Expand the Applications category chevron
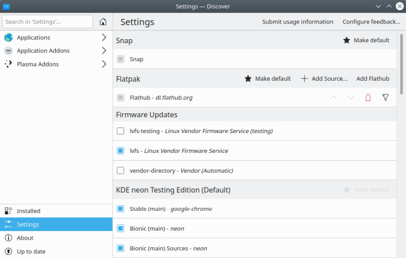Image resolution: width=406 pixels, height=258 pixels. [x=104, y=38]
